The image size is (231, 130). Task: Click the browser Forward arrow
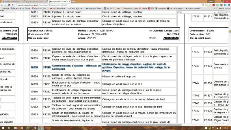click(5, 5)
